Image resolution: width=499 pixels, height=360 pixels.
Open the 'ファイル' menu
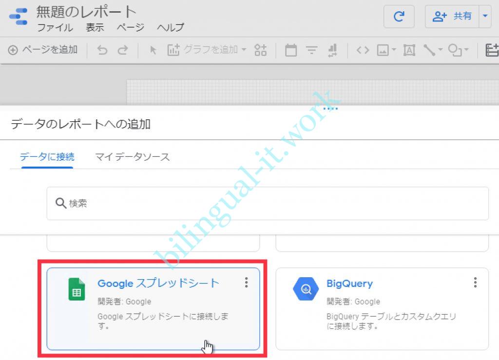[x=55, y=27]
